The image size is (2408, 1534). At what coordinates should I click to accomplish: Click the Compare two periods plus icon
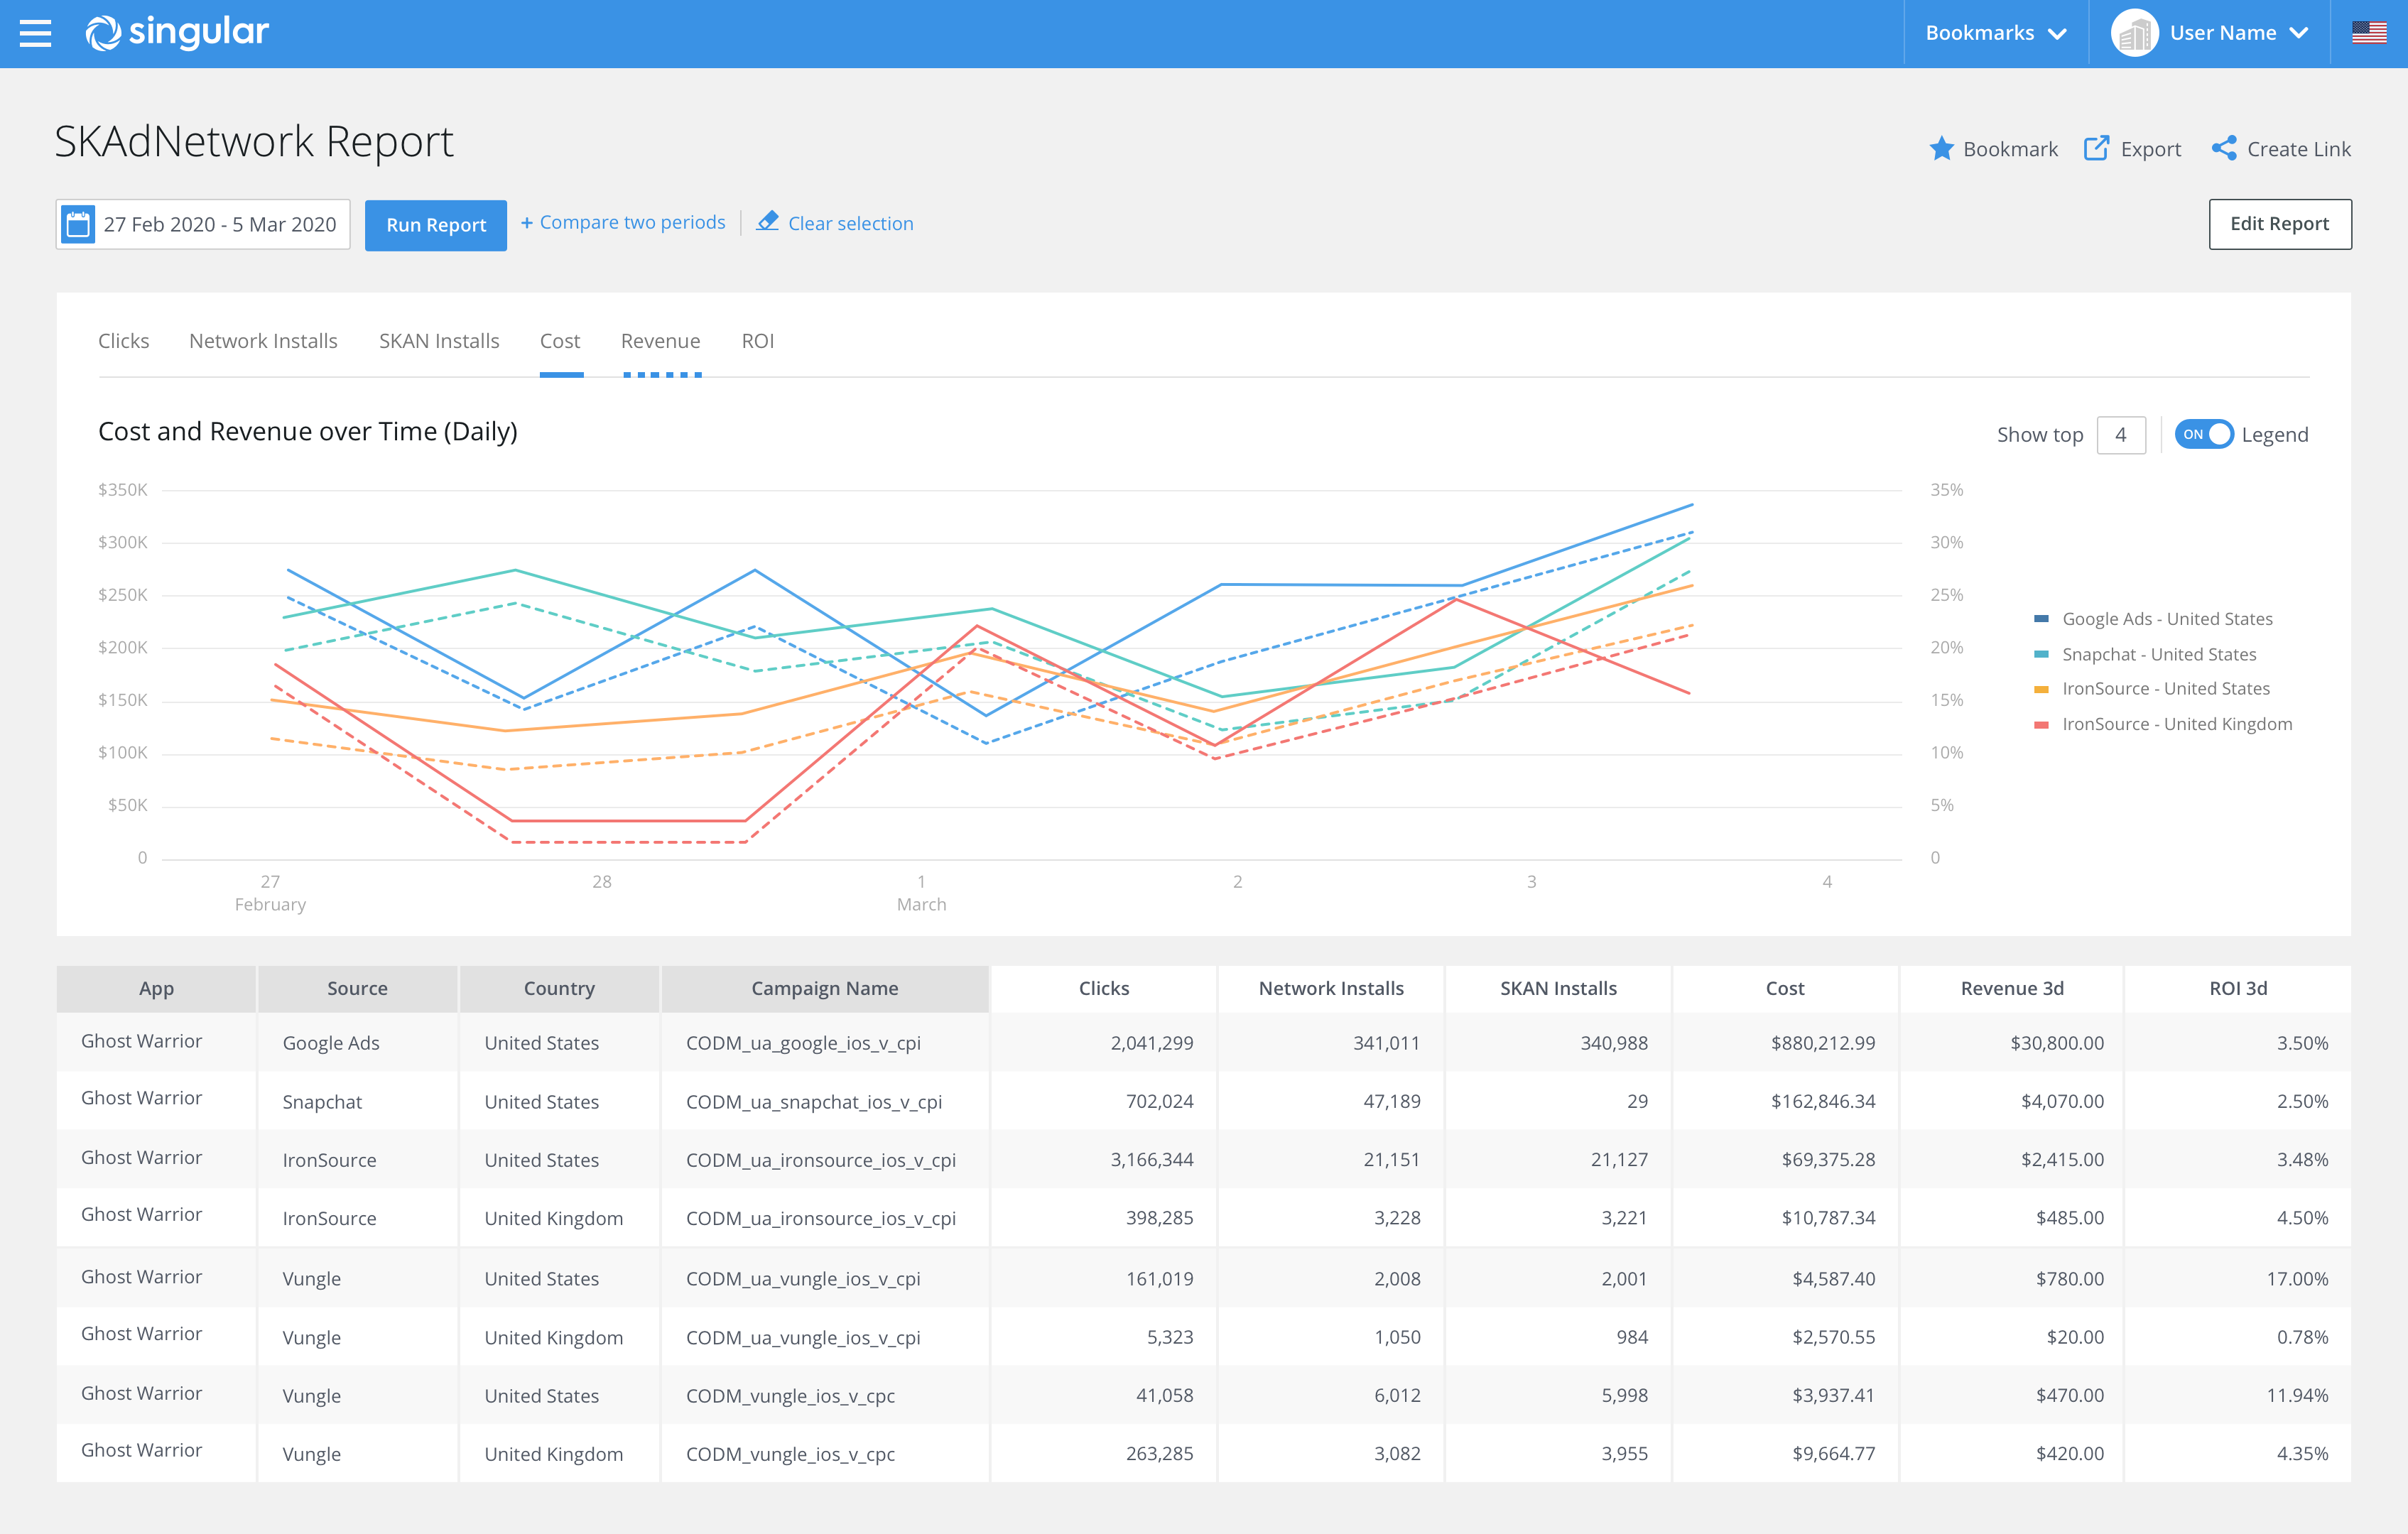click(526, 223)
